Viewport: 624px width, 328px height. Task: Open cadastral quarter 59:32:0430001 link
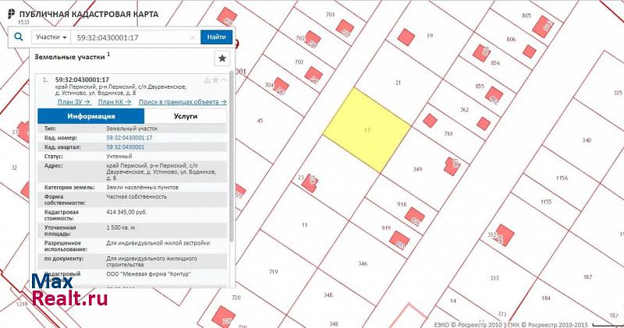(126, 146)
